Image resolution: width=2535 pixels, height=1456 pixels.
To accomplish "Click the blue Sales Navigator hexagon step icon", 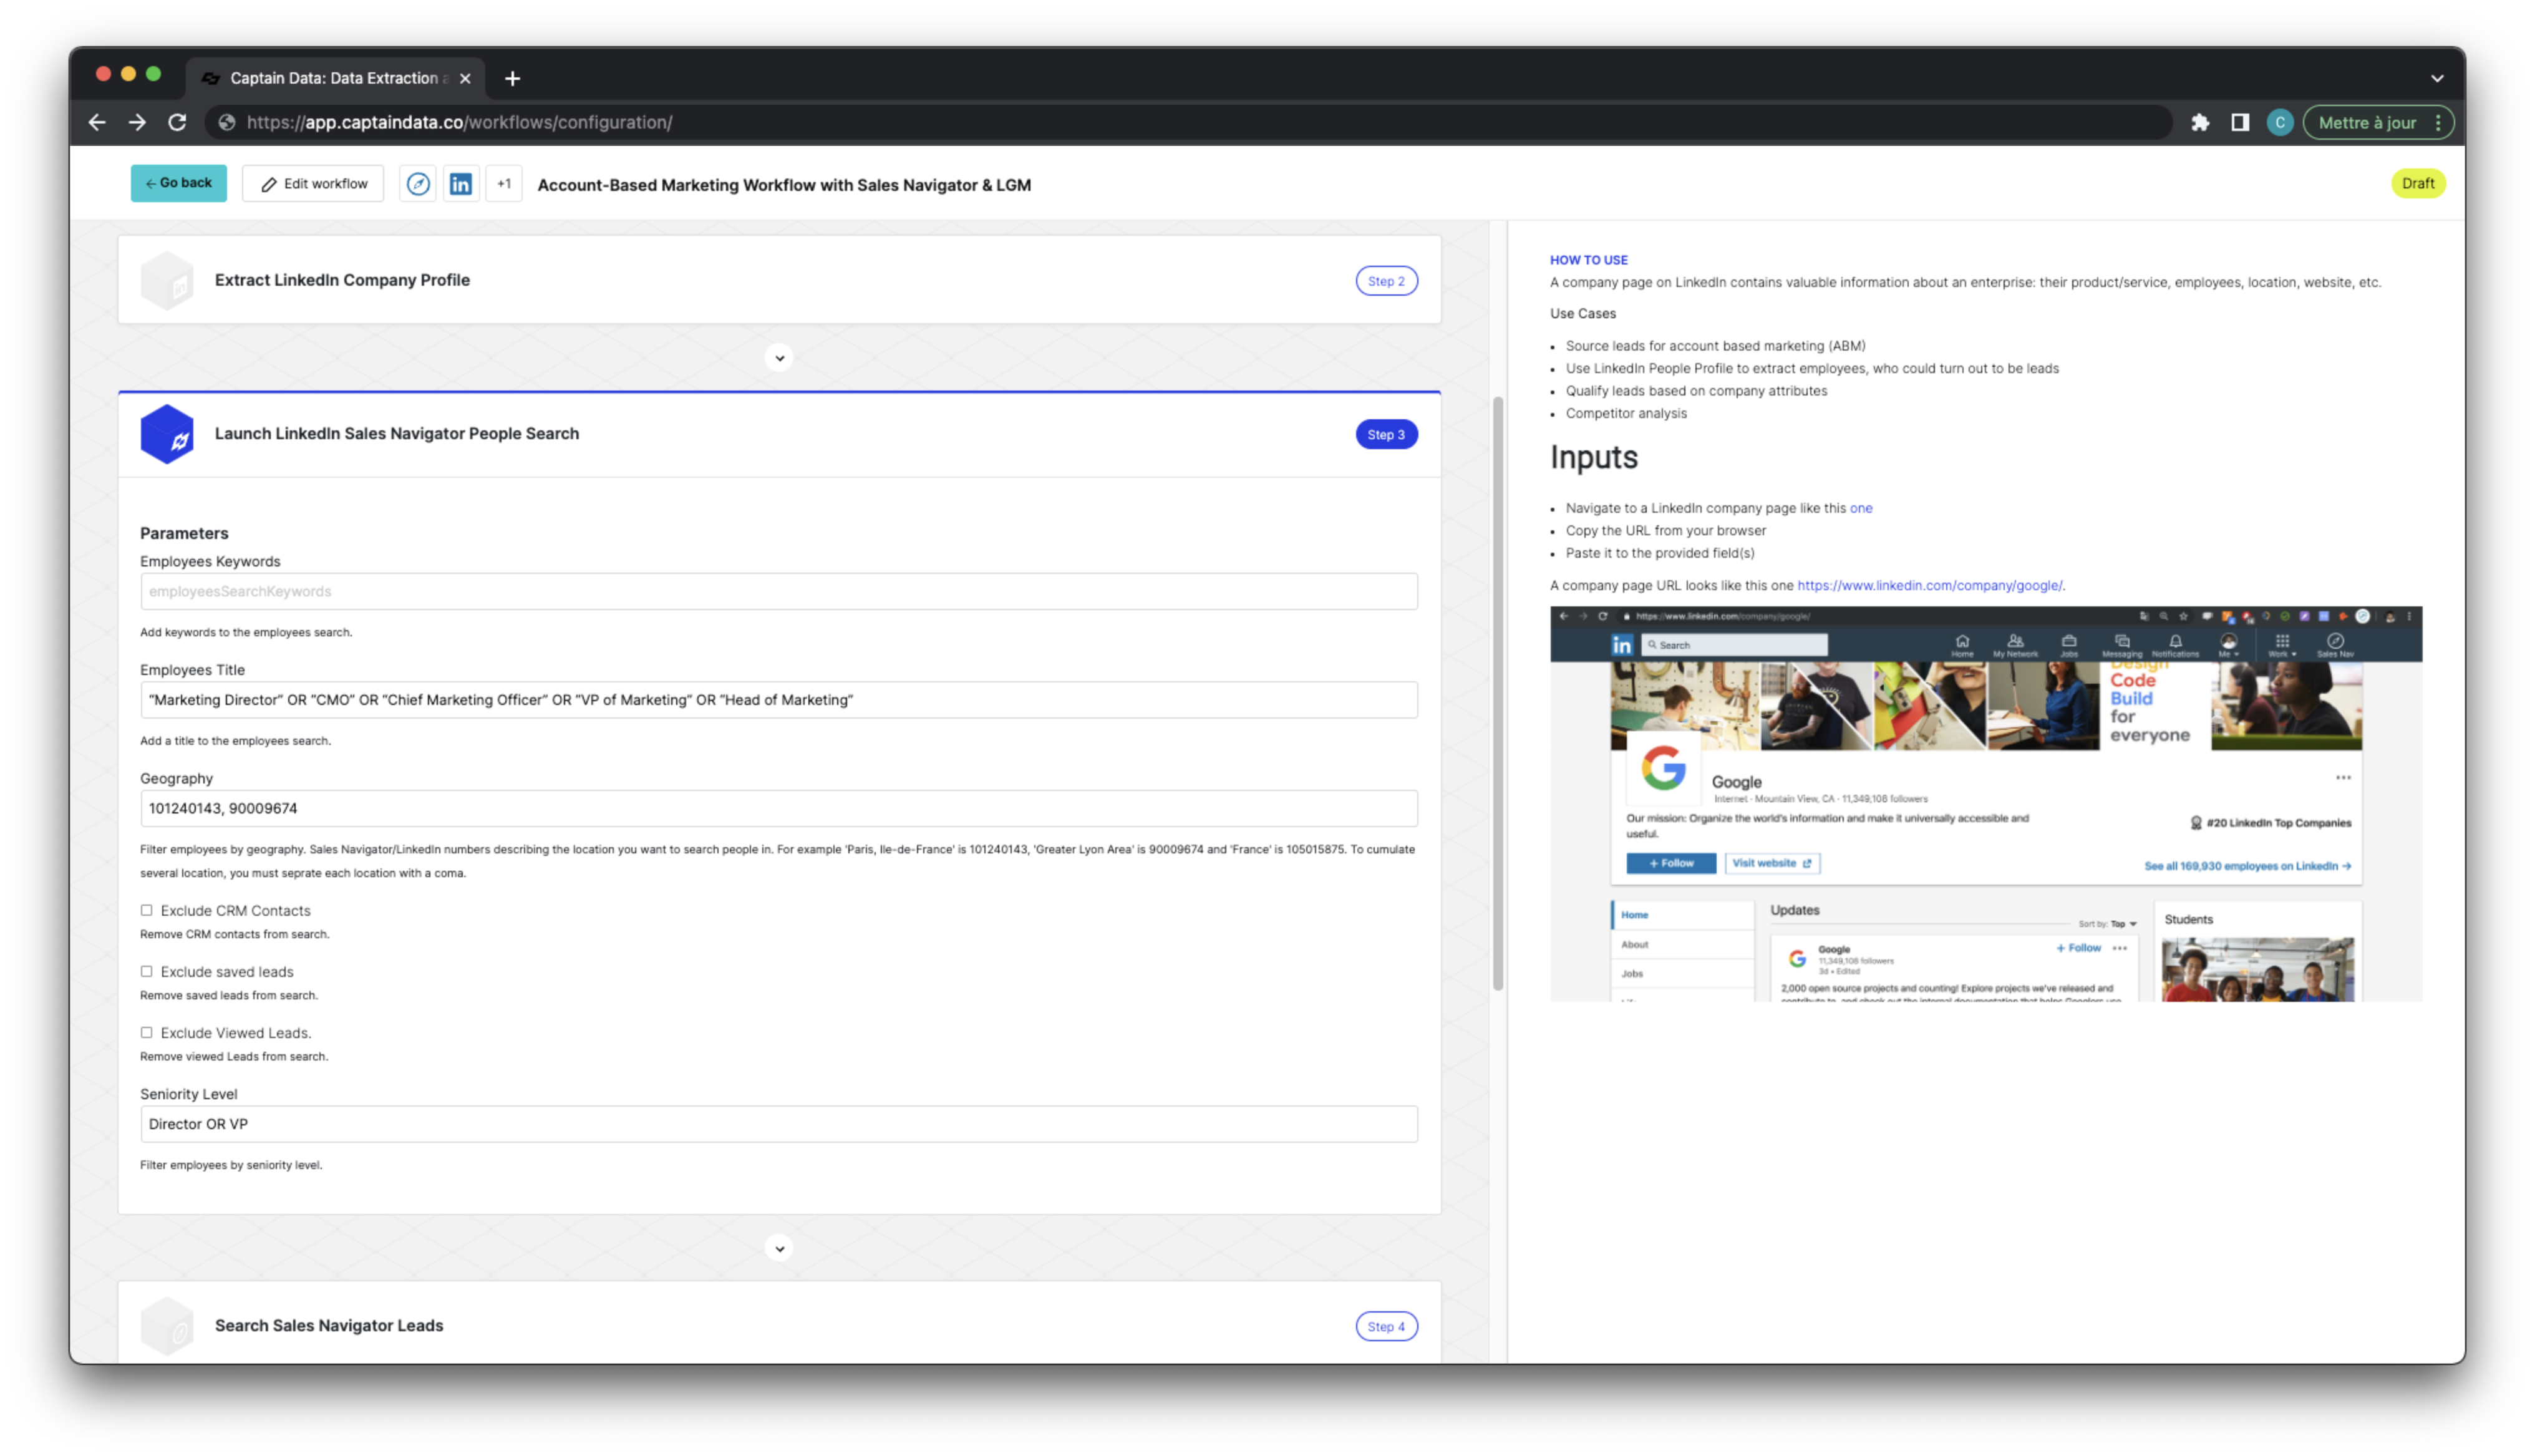I will tap(167, 434).
